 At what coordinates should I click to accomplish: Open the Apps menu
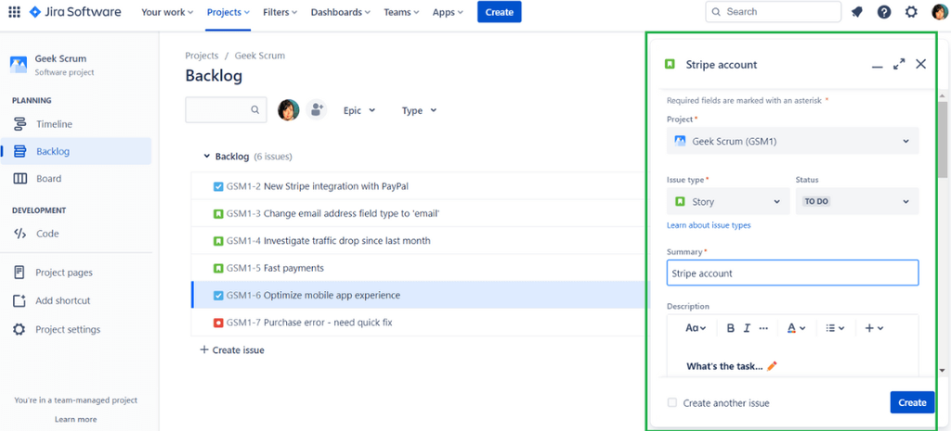(x=448, y=12)
